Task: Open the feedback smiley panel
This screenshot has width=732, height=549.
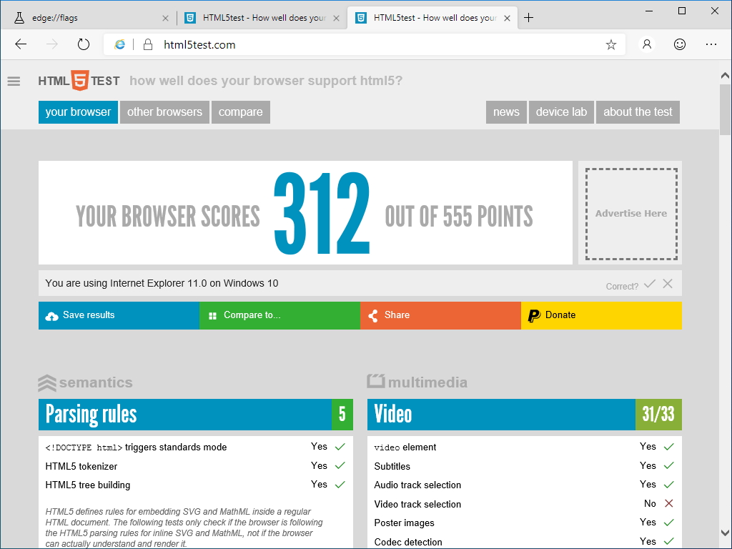Action: tap(679, 44)
